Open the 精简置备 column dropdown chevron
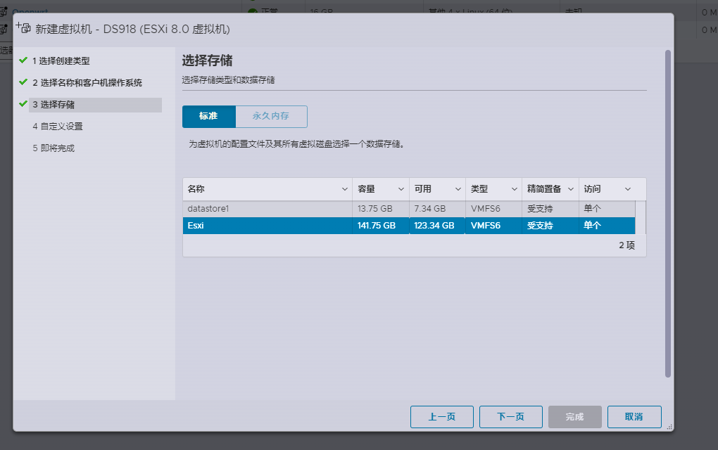The height and width of the screenshot is (450, 718). [x=571, y=189]
